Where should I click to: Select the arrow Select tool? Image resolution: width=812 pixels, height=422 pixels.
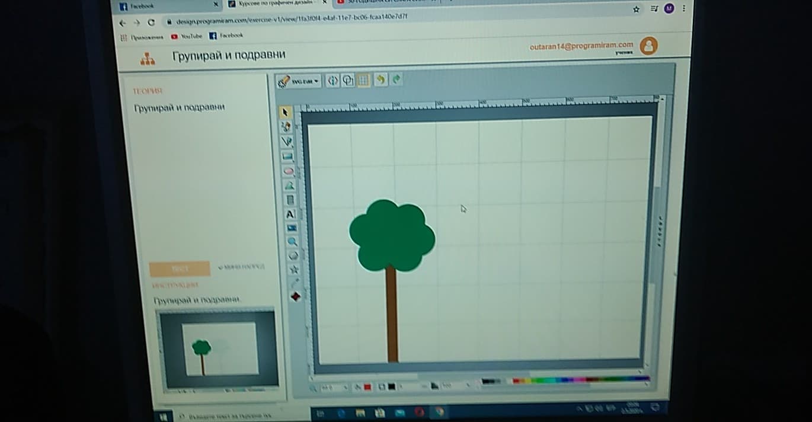286,112
